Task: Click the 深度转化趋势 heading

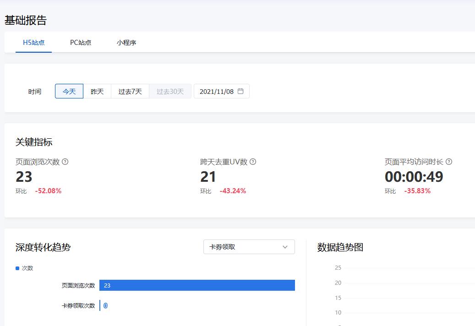Action: [x=43, y=247]
